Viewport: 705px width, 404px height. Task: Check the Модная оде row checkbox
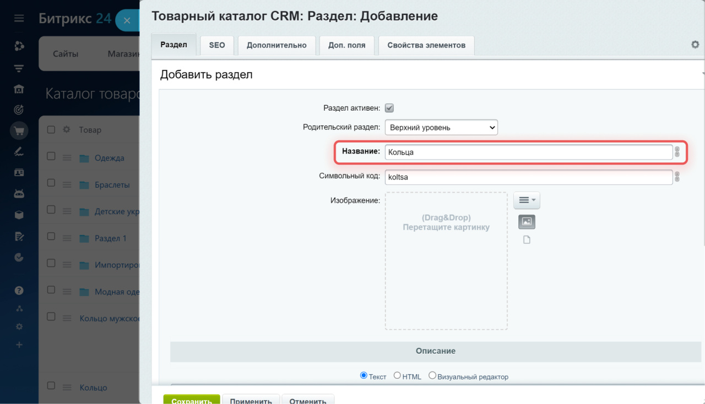click(51, 290)
